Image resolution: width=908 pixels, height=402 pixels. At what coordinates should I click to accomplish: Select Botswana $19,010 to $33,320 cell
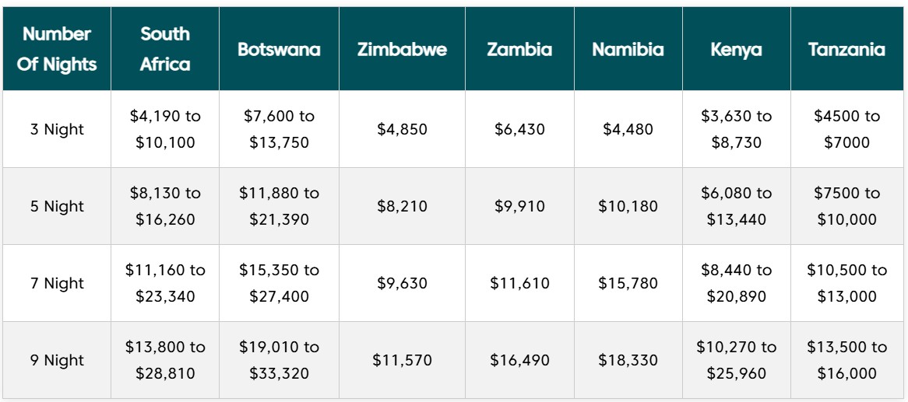pyautogui.click(x=279, y=360)
